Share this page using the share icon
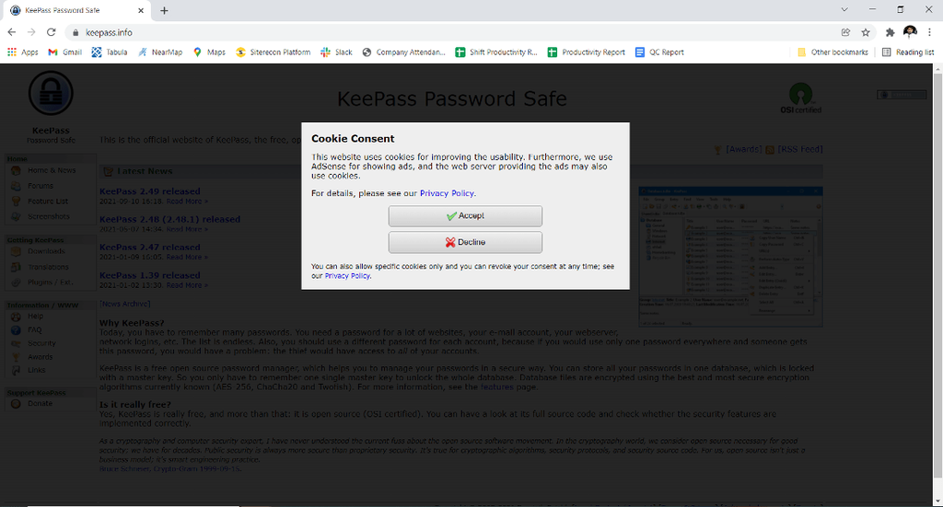 [x=845, y=32]
